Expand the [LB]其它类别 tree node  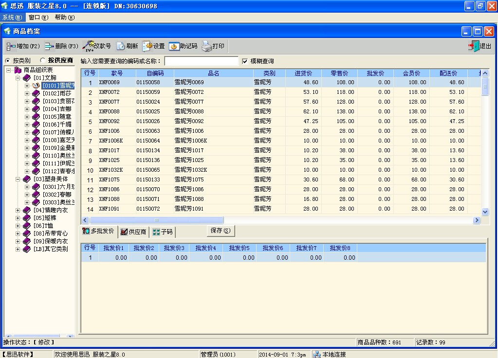(18, 249)
